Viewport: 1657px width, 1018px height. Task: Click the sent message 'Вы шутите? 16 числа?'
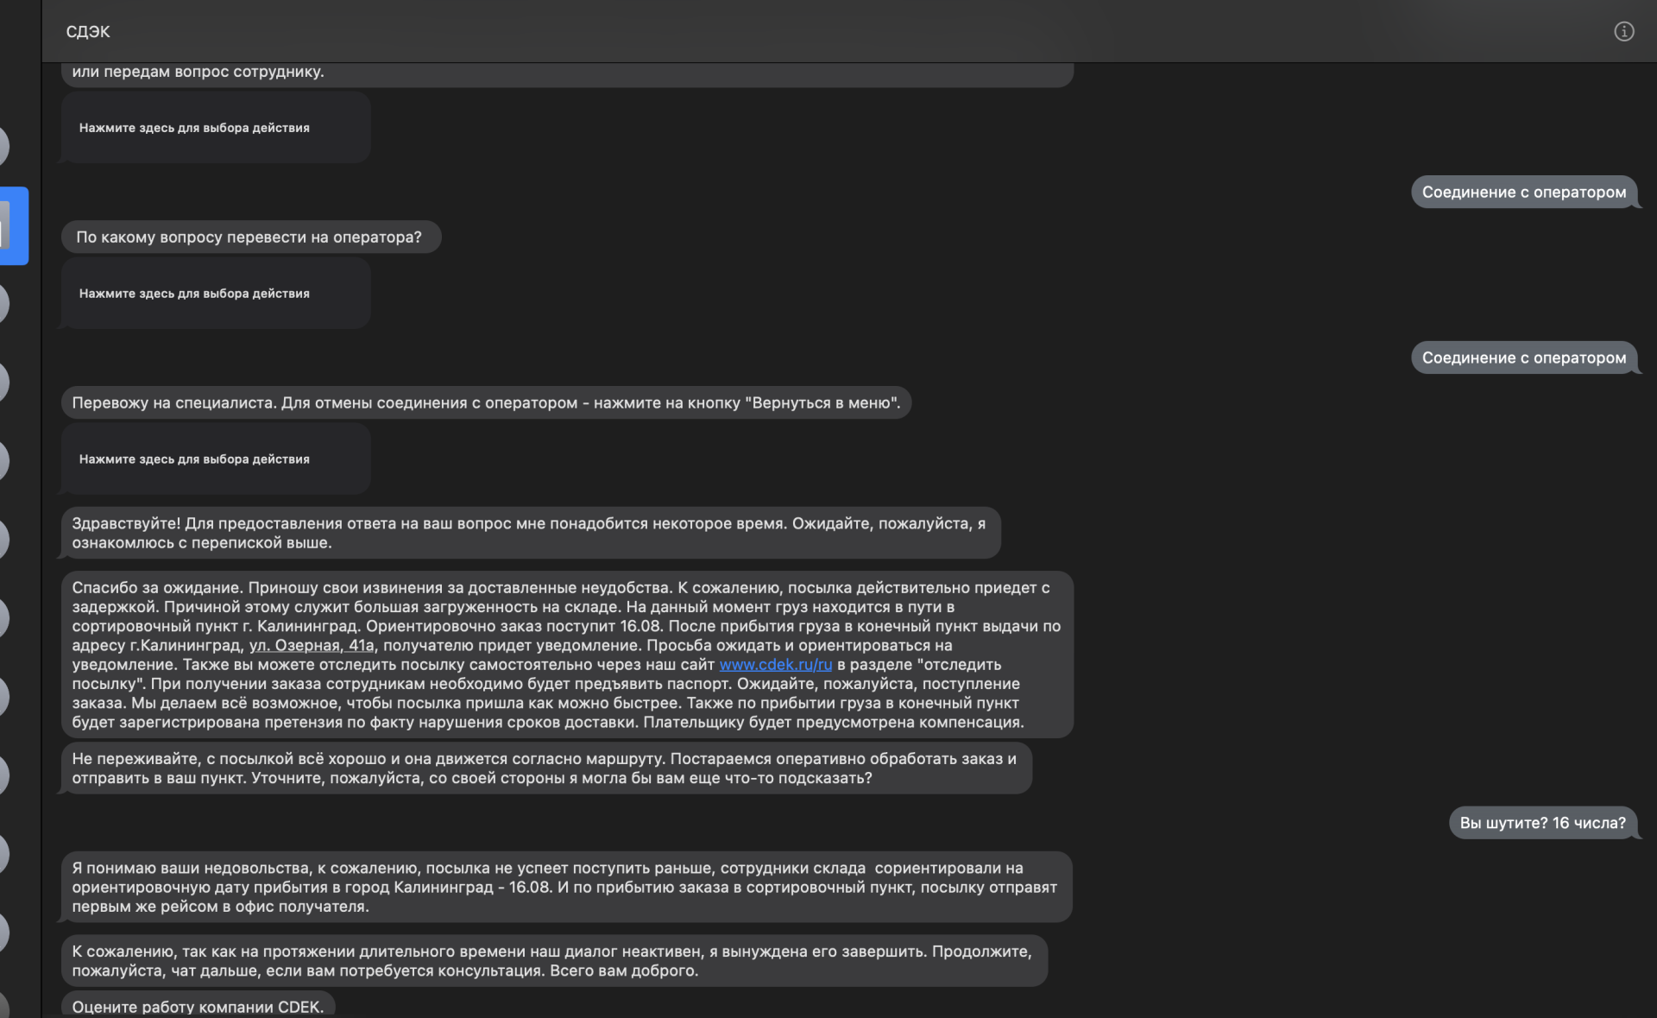[x=1543, y=823]
